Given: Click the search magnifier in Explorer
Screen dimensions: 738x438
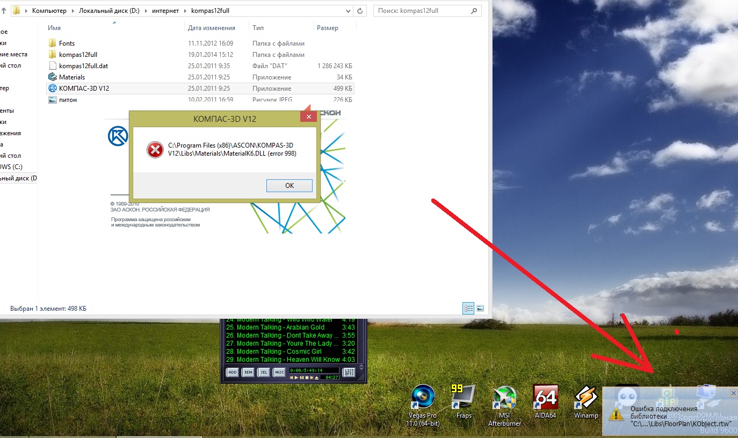Looking at the screenshot, I should [474, 10].
